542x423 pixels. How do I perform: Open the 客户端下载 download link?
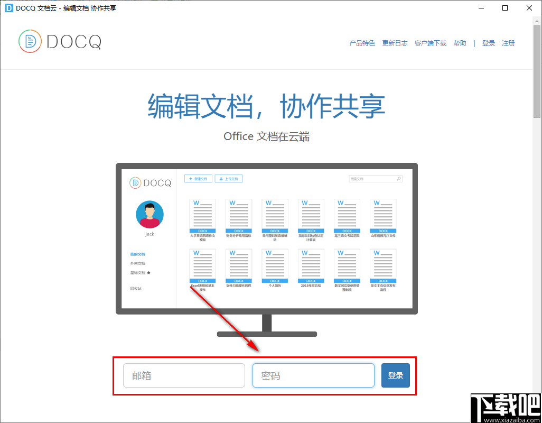[430, 43]
